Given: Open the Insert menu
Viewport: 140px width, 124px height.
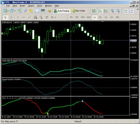Looking at the screenshot, I should coord(22,6).
